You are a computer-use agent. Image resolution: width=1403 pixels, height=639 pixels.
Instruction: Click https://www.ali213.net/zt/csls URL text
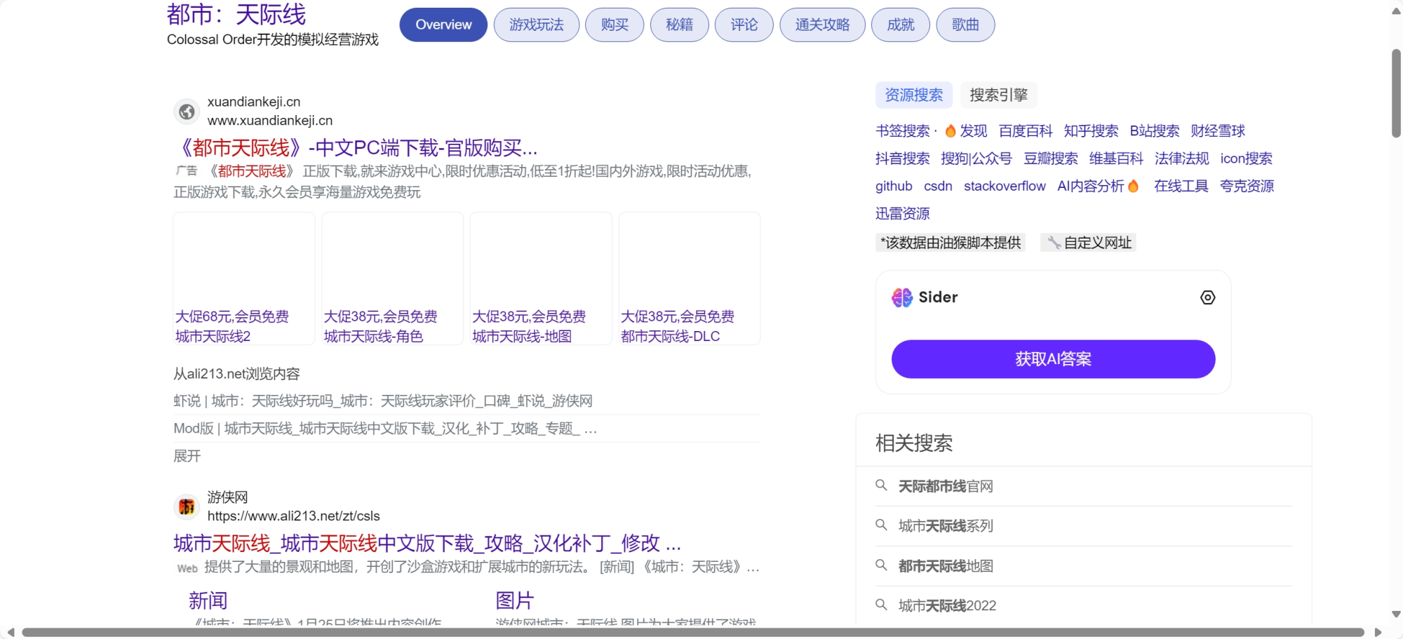[294, 516]
